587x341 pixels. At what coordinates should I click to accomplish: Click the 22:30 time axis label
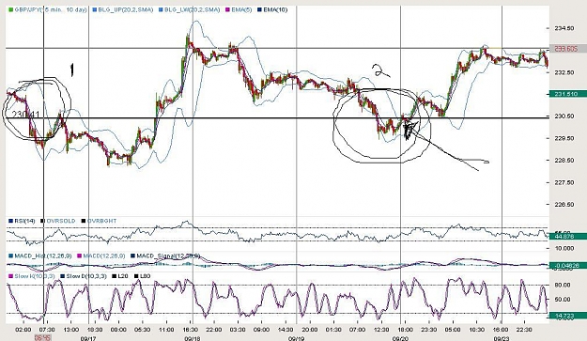pyautogui.click(x=524, y=330)
